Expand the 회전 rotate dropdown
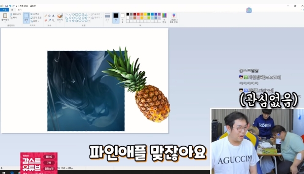 coord(35,21)
